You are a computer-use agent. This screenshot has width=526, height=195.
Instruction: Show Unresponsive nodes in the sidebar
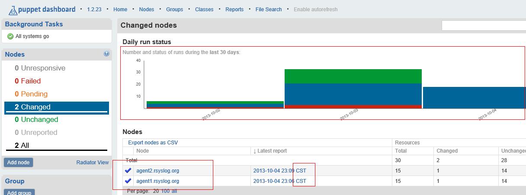click(x=40, y=68)
